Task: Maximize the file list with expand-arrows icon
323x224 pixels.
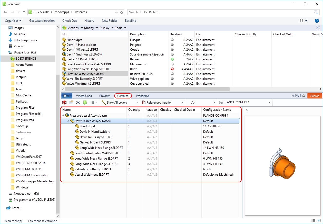Action: pyautogui.click(x=318, y=28)
